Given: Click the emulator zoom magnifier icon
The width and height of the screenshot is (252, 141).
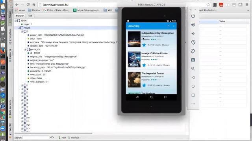Looking at the screenshot, I should click(193, 69).
